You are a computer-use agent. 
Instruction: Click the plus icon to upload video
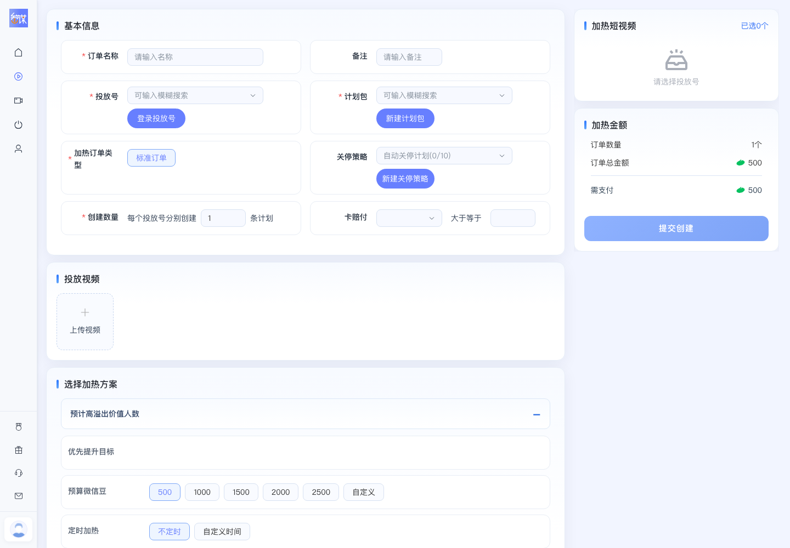point(85,312)
